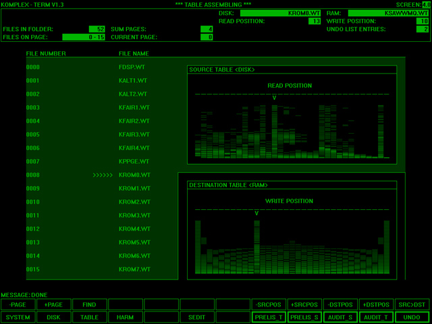The height and width of the screenshot is (324, 432).
Task: Click the SUM PAGES value 4
Action: 207,29
